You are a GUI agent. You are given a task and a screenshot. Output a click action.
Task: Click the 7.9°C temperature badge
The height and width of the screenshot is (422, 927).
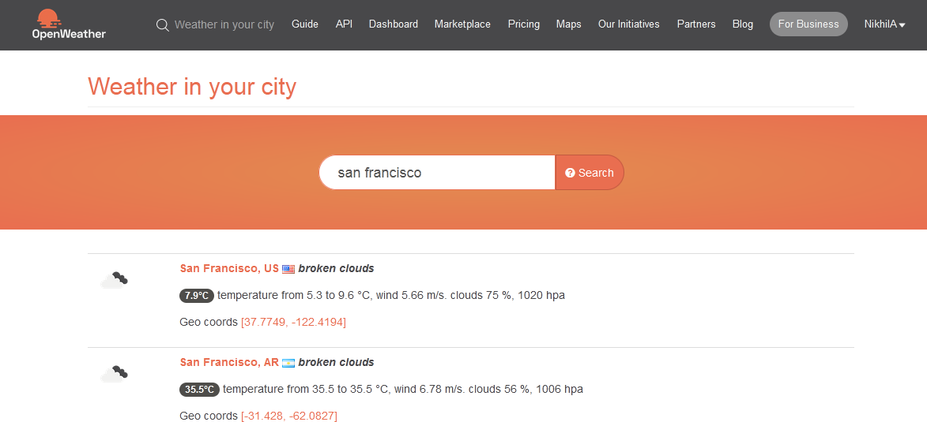pyautogui.click(x=197, y=296)
